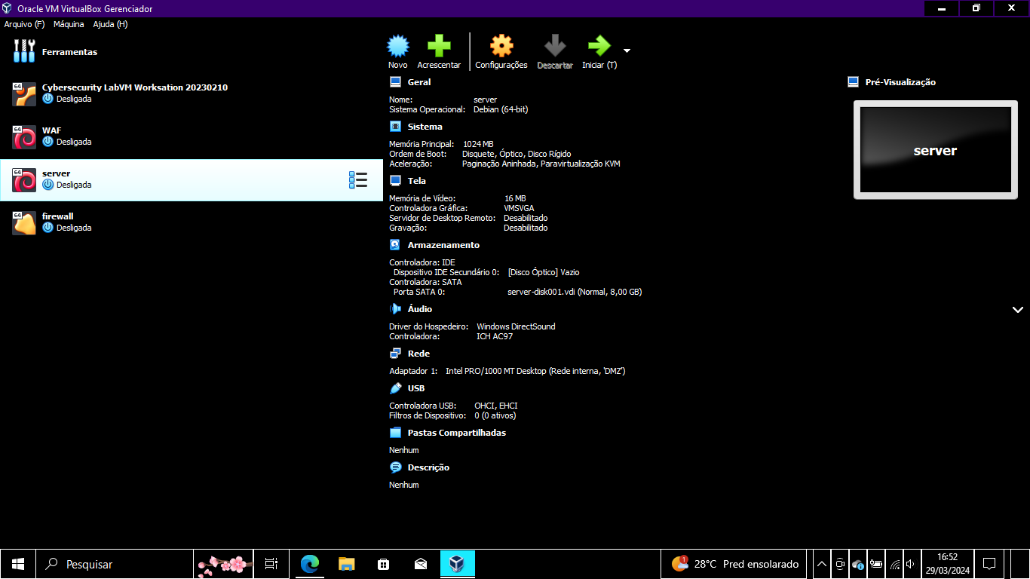Click the Armazenamento disk icon

[395, 245]
